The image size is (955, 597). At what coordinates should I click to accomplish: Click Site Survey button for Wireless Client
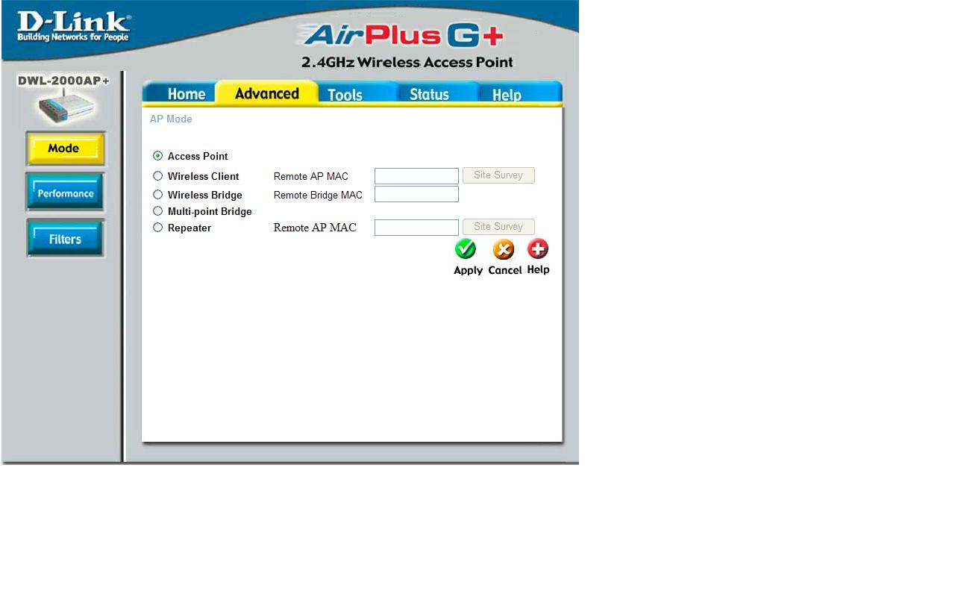tap(498, 175)
